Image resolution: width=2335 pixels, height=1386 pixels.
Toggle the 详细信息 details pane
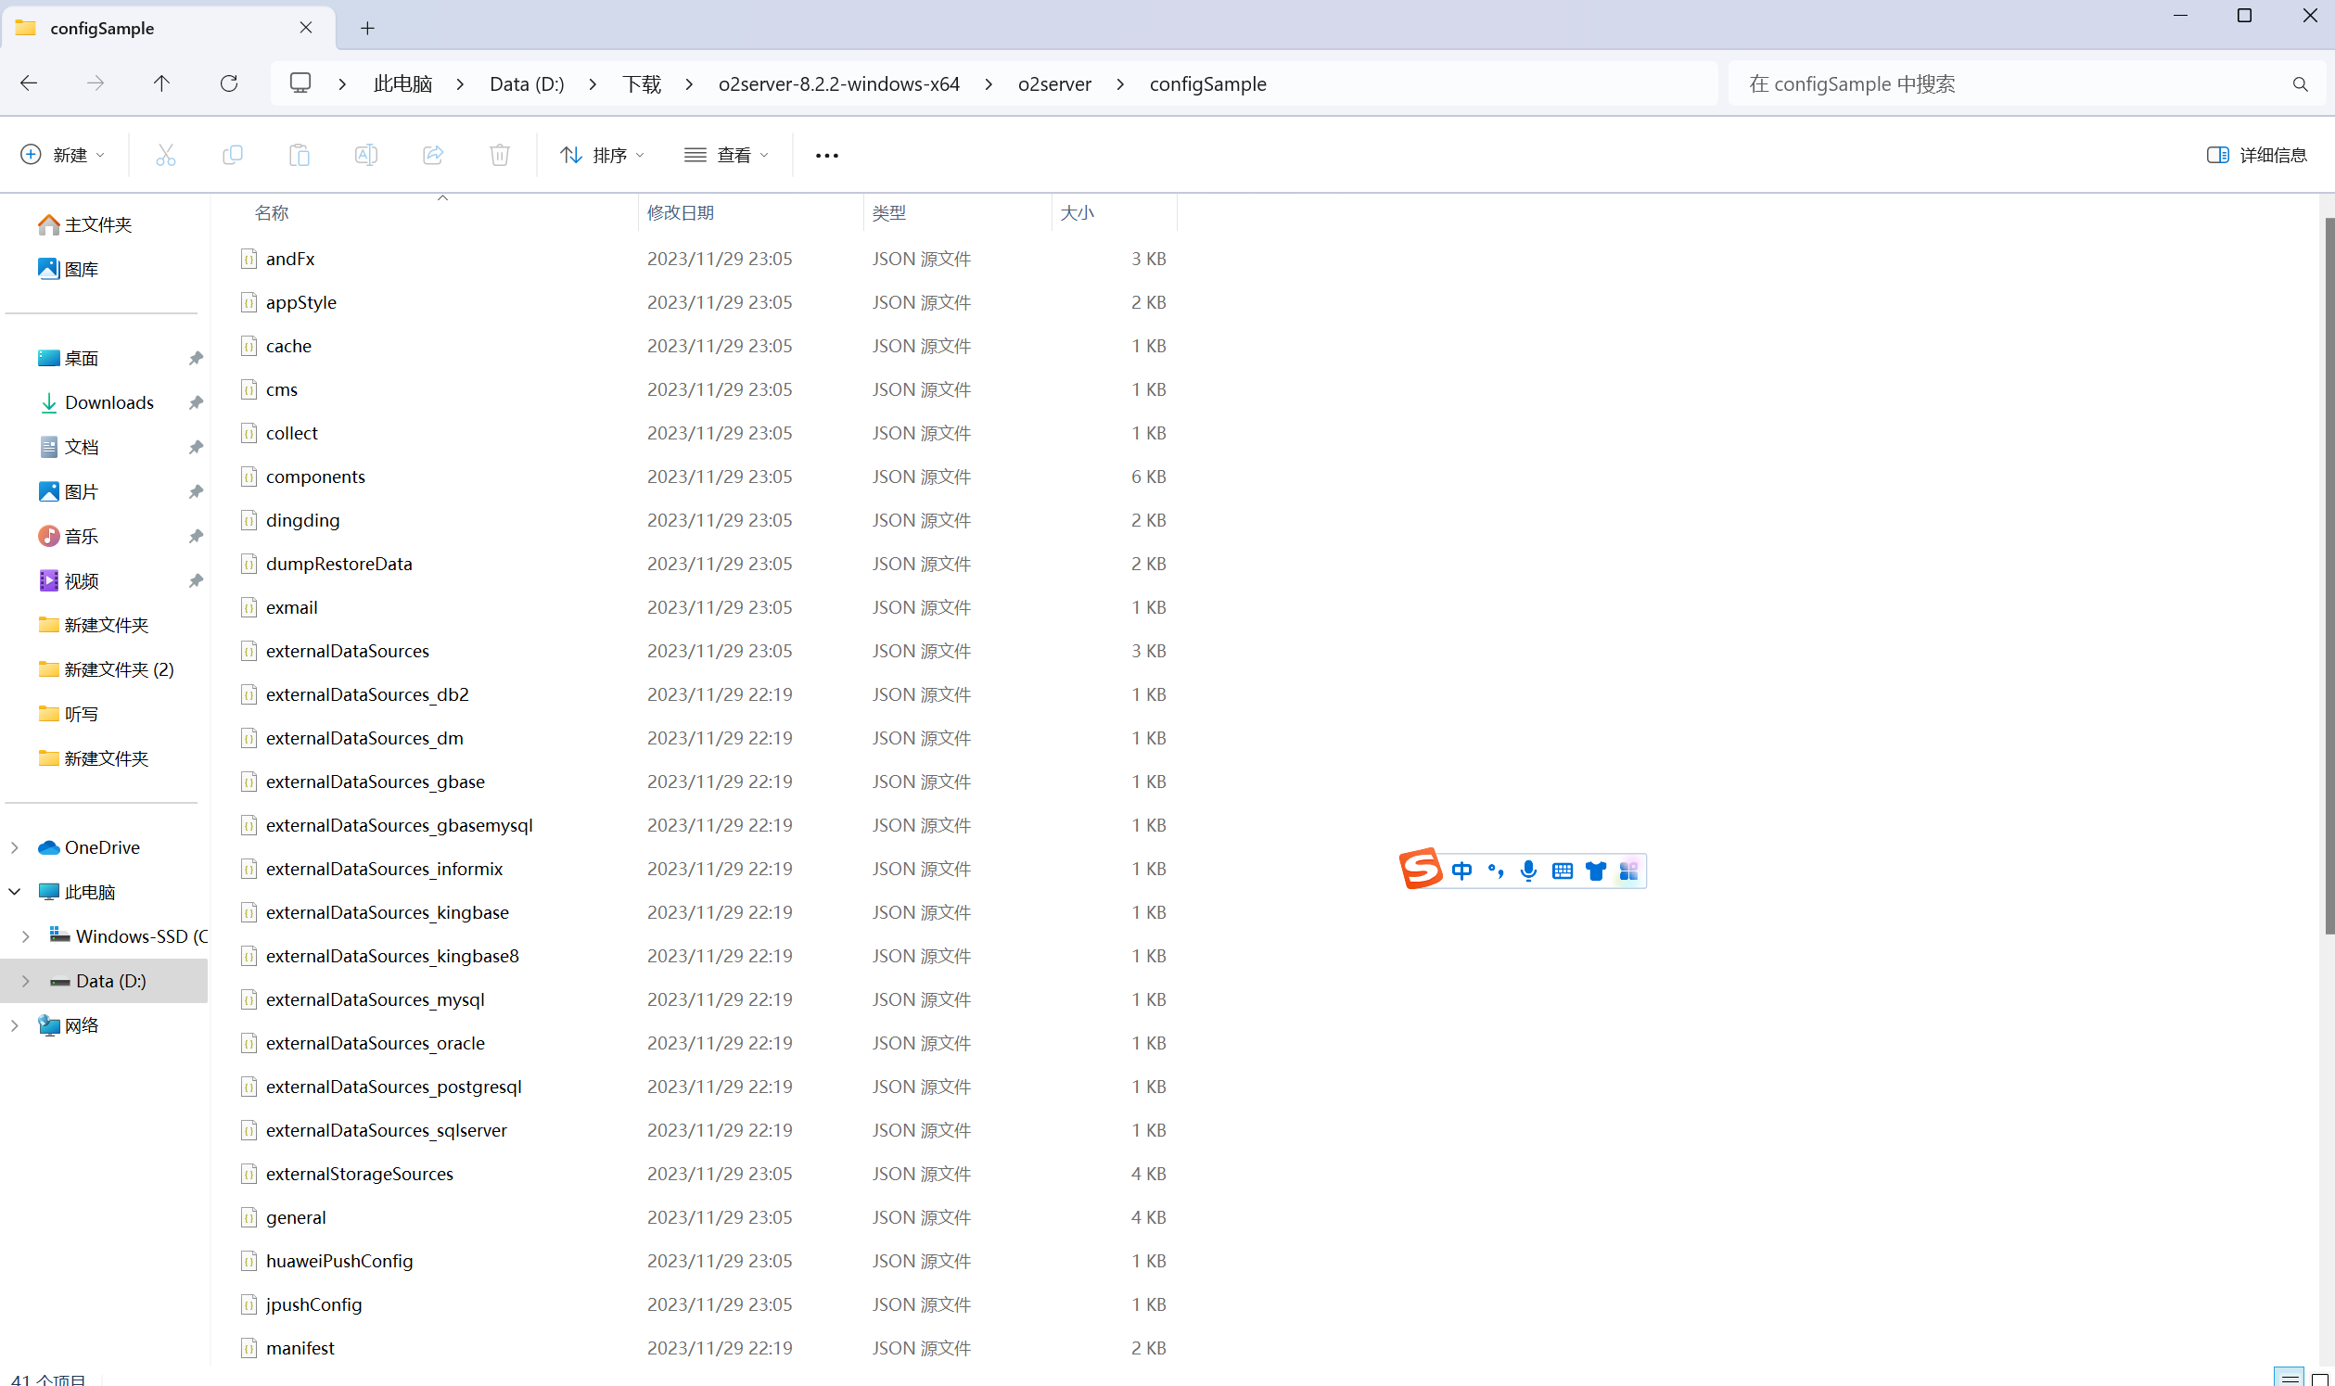(x=2256, y=155)
